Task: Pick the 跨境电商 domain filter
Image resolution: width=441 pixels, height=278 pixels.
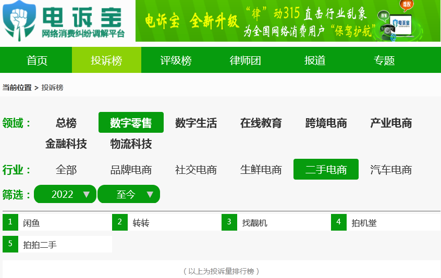Action: (326, 123)
